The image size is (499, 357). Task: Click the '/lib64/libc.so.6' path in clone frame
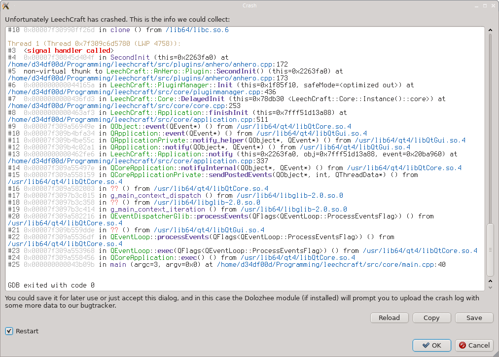click(197, 30)
